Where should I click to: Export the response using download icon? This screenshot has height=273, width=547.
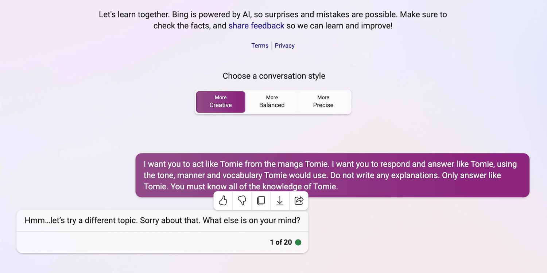tap(280, 201)
